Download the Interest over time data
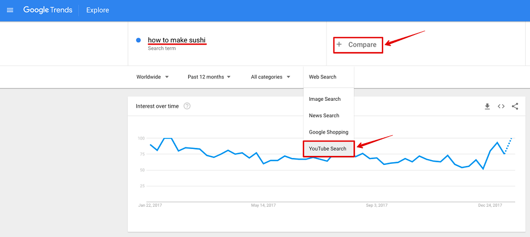 [x=487, y=107]
